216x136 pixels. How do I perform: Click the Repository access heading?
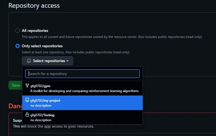click(34, 5)
